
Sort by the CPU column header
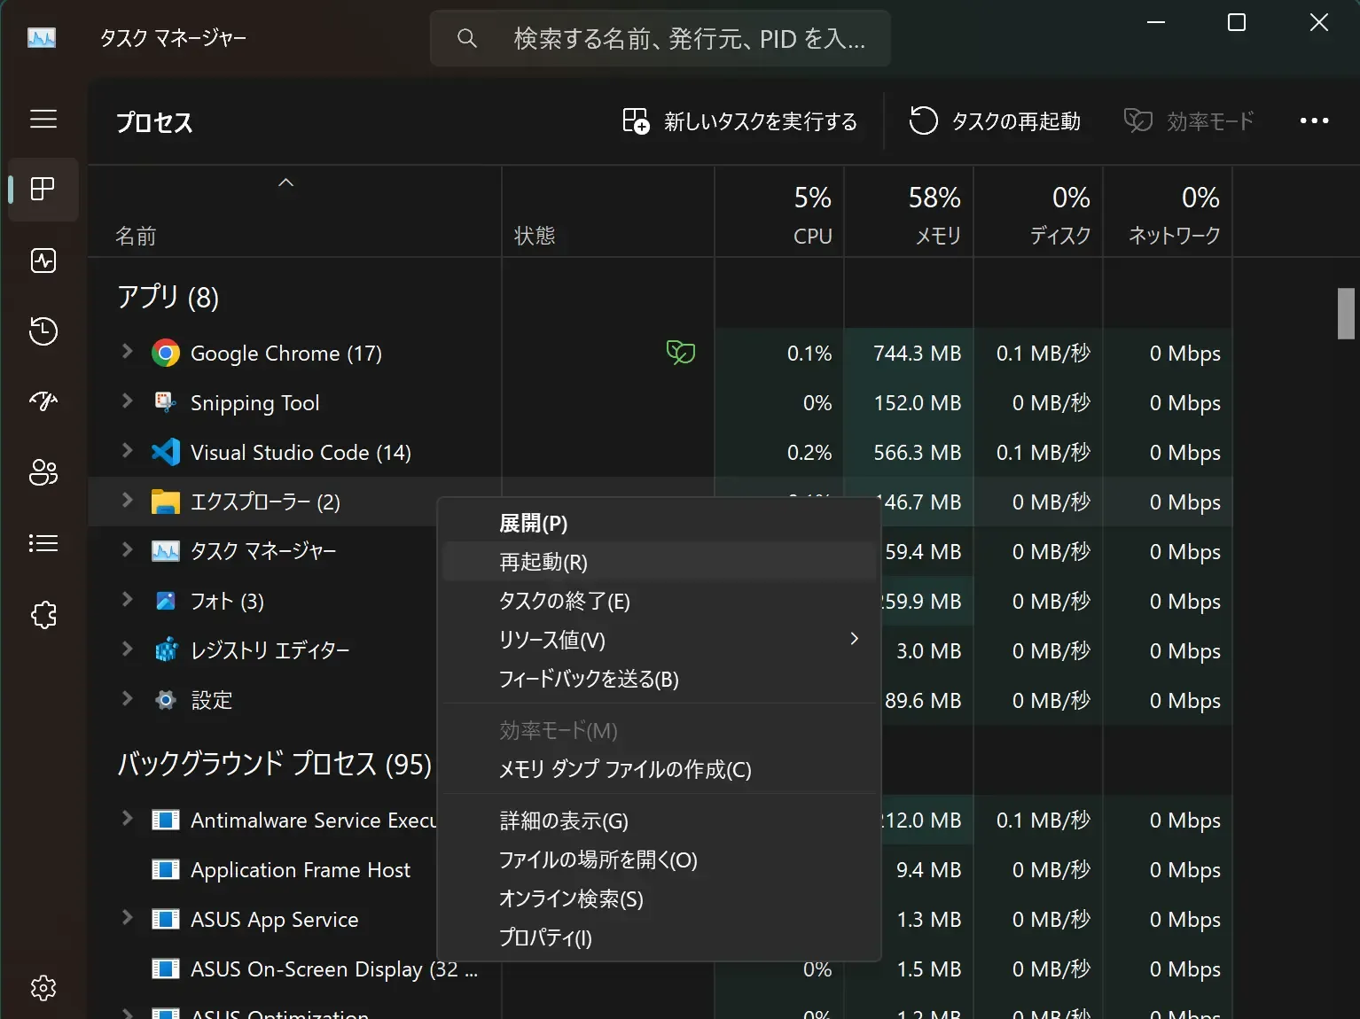click(780, 213)
